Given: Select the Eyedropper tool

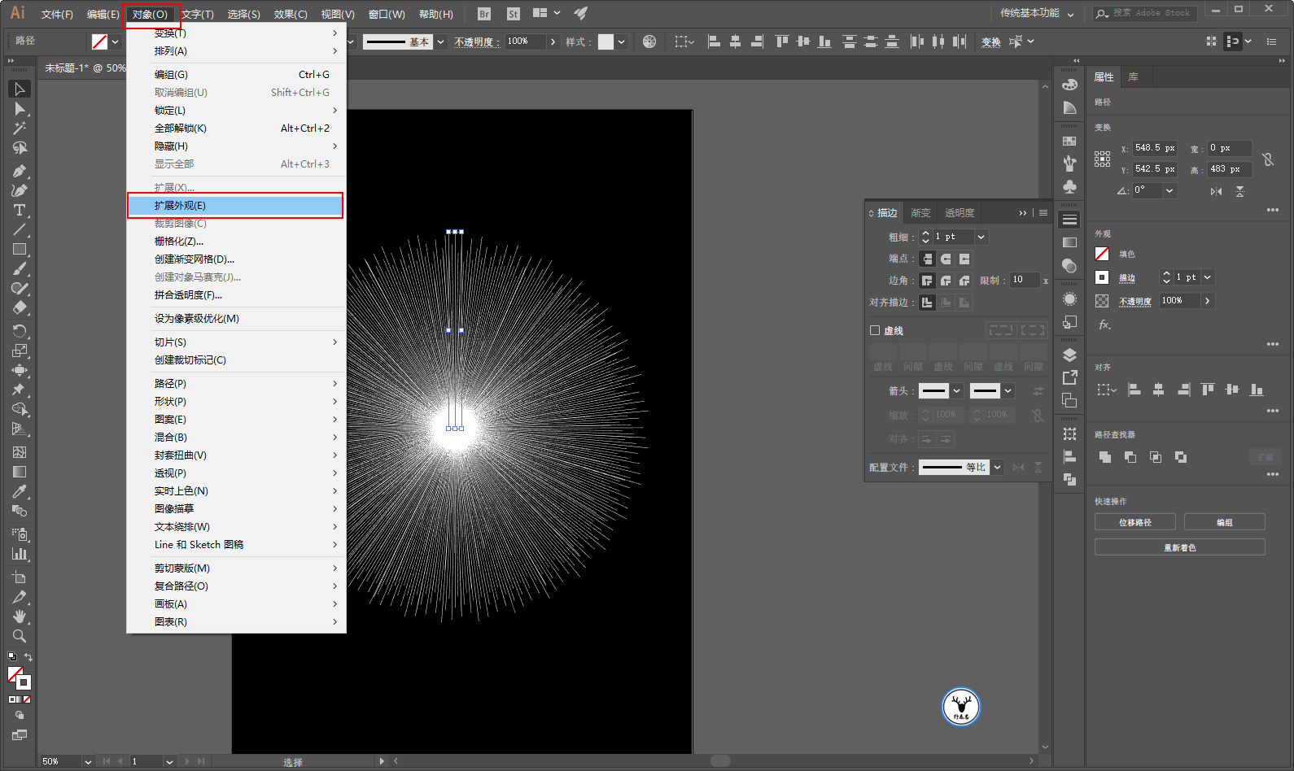Looking at the screenshot, I should [20, 491].
